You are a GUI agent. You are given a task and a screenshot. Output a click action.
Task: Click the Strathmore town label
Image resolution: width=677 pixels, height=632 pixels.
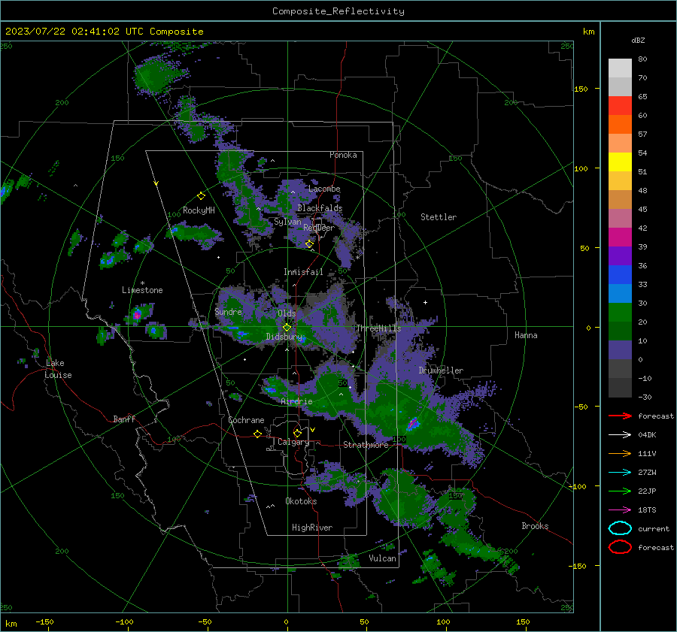(x=366, y=445)
